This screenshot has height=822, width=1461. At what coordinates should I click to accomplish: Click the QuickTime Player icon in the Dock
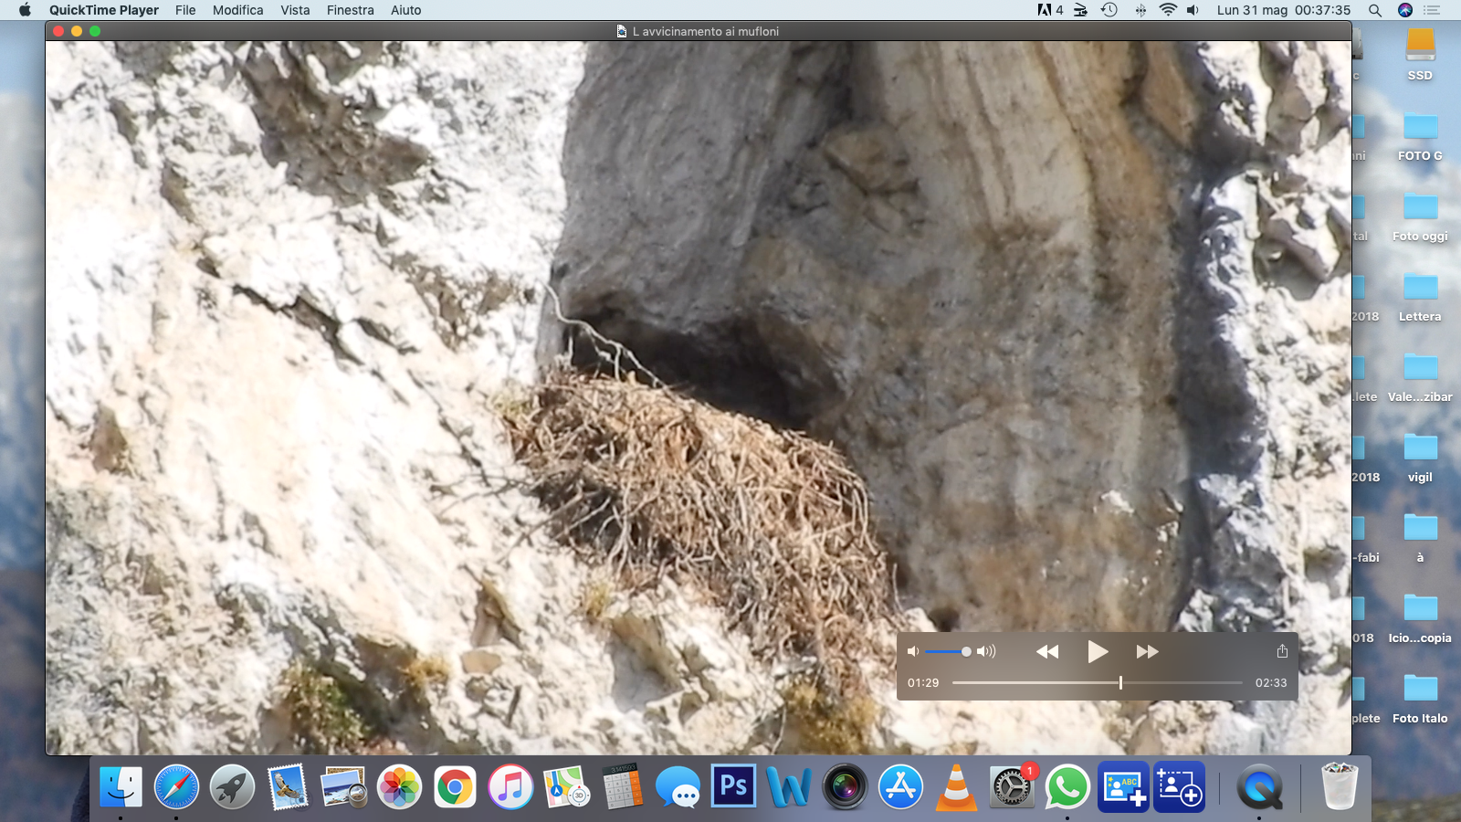click(1260, 786)
